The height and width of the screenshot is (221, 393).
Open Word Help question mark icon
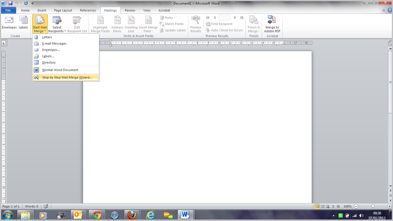click(x=390, y=10)
